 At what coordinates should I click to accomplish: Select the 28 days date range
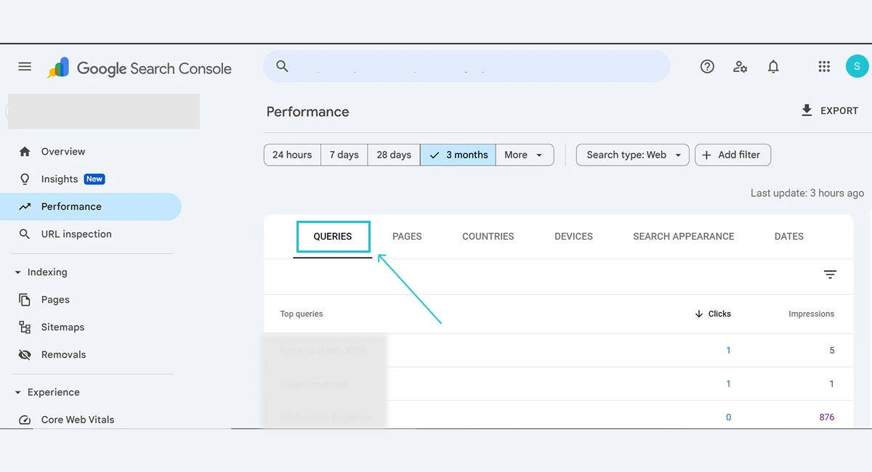(394, 155)
